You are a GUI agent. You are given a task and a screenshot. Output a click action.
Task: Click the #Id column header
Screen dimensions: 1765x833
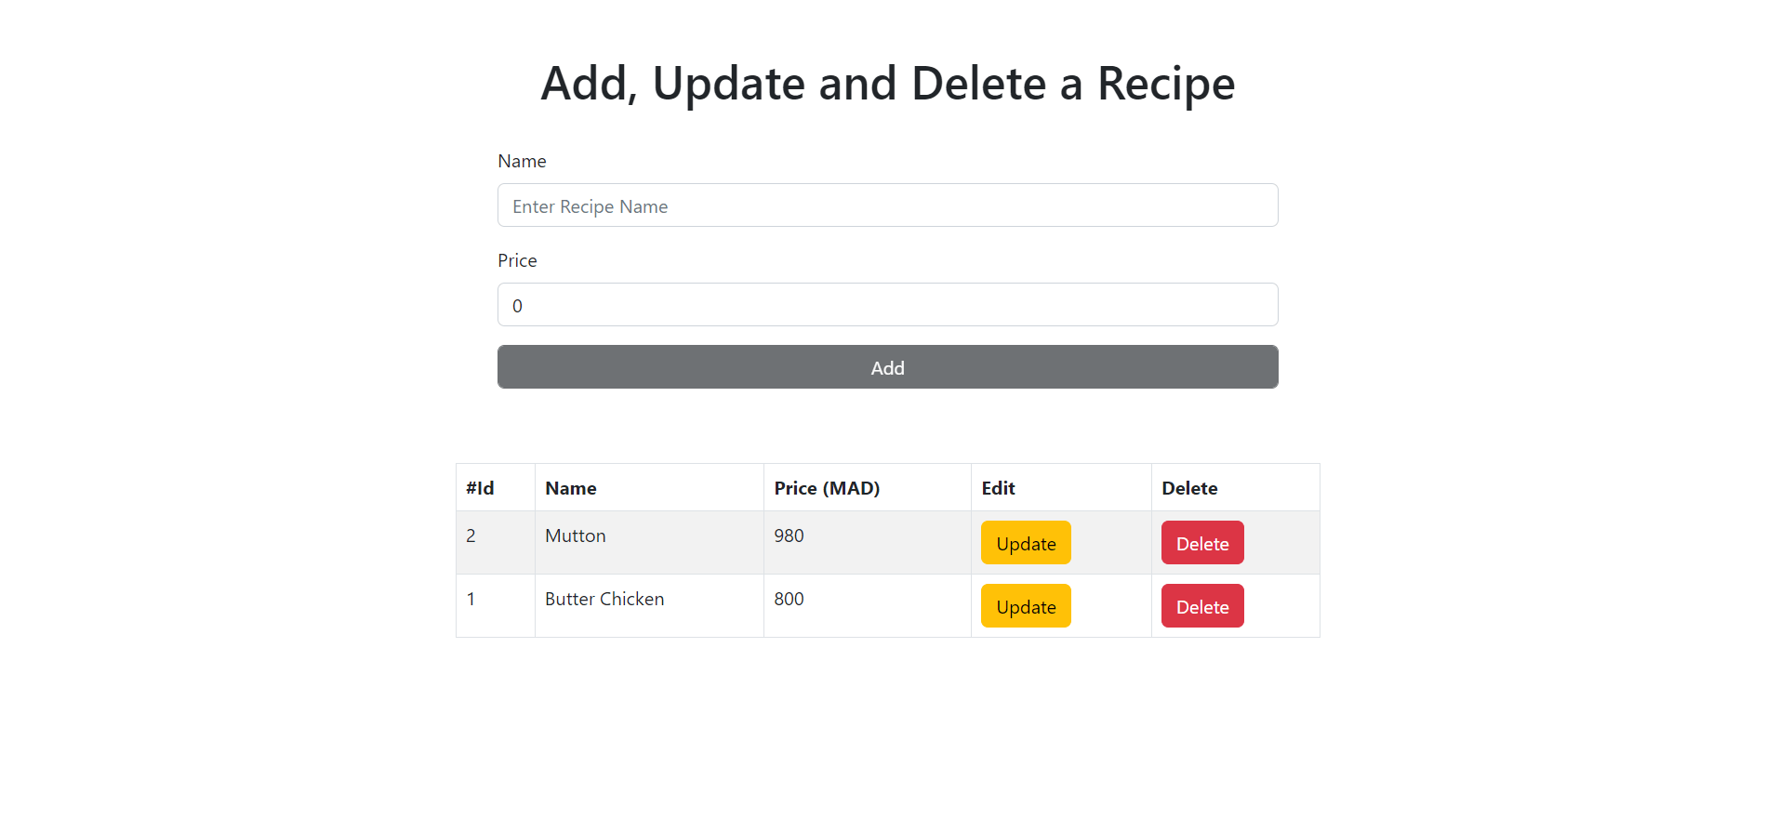pyautogui.click(x=478, y=487)
